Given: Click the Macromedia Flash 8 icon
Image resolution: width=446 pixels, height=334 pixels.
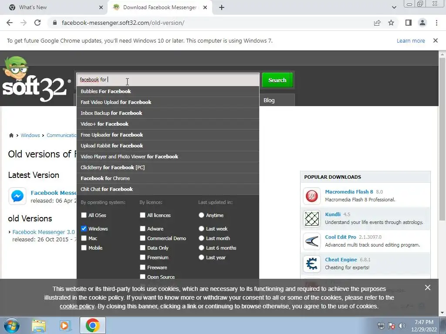Looking at the screenshot, I should pyautogui.click(x=312, y=196).
